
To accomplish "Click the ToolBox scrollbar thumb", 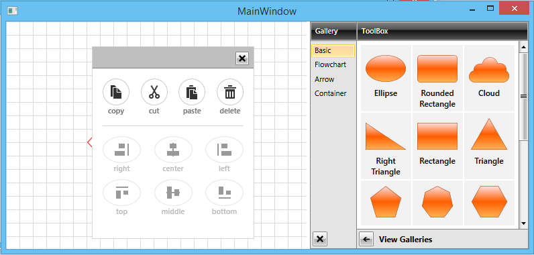I will point(523,97).
